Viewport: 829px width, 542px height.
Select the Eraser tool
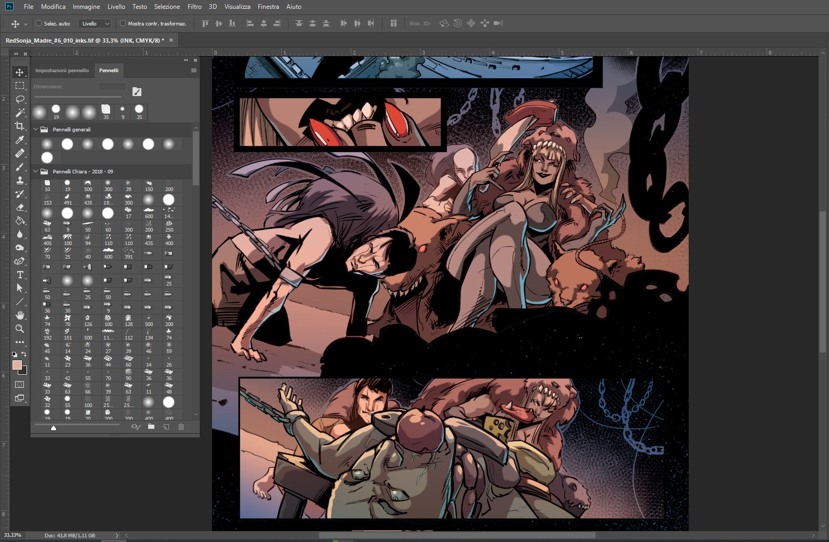pos(20,207)
